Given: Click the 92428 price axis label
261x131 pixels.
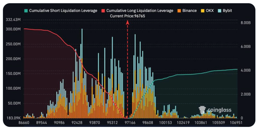Looking at the screenshot, I should coord(77,123).
